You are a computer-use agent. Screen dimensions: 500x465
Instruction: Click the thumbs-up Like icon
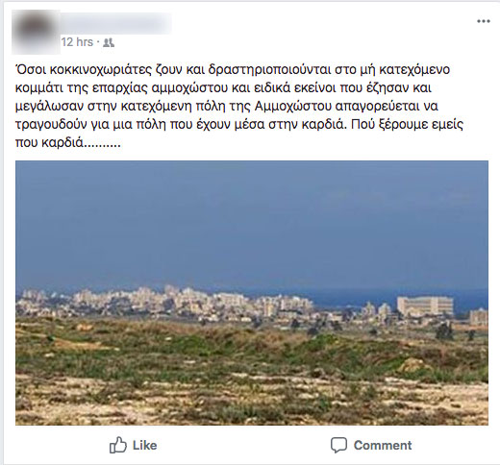[117, 445]
